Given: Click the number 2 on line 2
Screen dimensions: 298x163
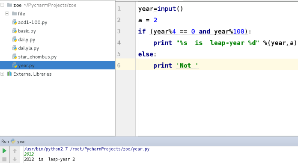Looking at the screenshot, I should click(x=155, y=20).
